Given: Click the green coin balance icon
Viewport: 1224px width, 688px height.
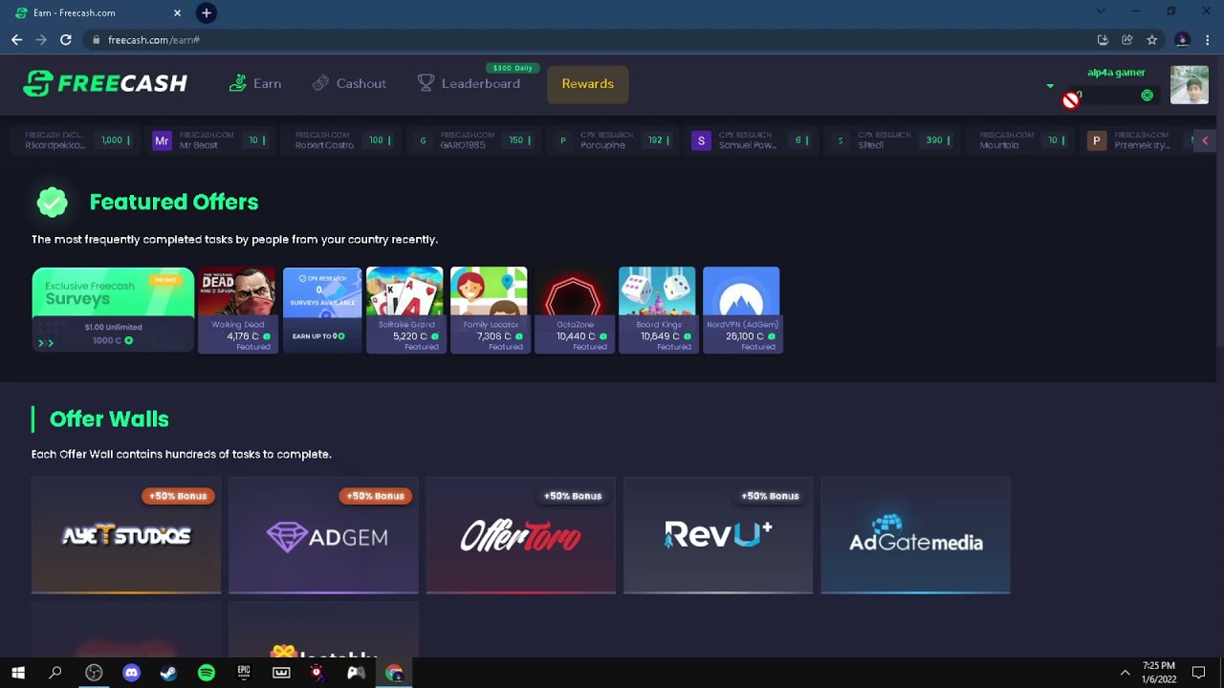Looking at the screenshot, I should [1147, 96].
